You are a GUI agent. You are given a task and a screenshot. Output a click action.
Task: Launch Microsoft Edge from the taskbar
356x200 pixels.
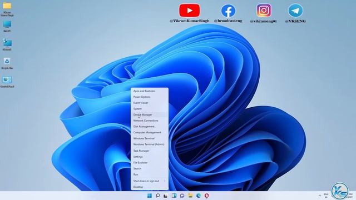coord(199,196)
